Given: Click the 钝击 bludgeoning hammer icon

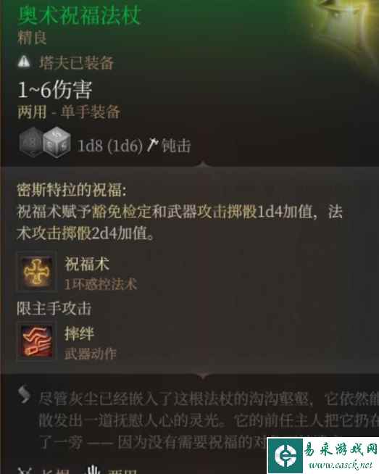Looking at the screenshot, I should coord(152,146).
